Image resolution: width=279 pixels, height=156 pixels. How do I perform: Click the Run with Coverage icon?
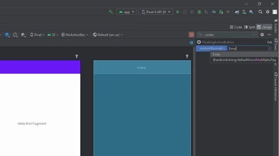coord(206,12)
